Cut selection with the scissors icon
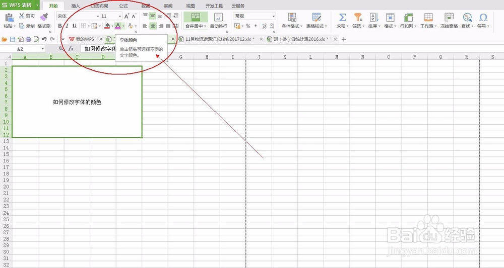Image resolution: width=504 pixels, height=268 pixels. click(22, 16)
